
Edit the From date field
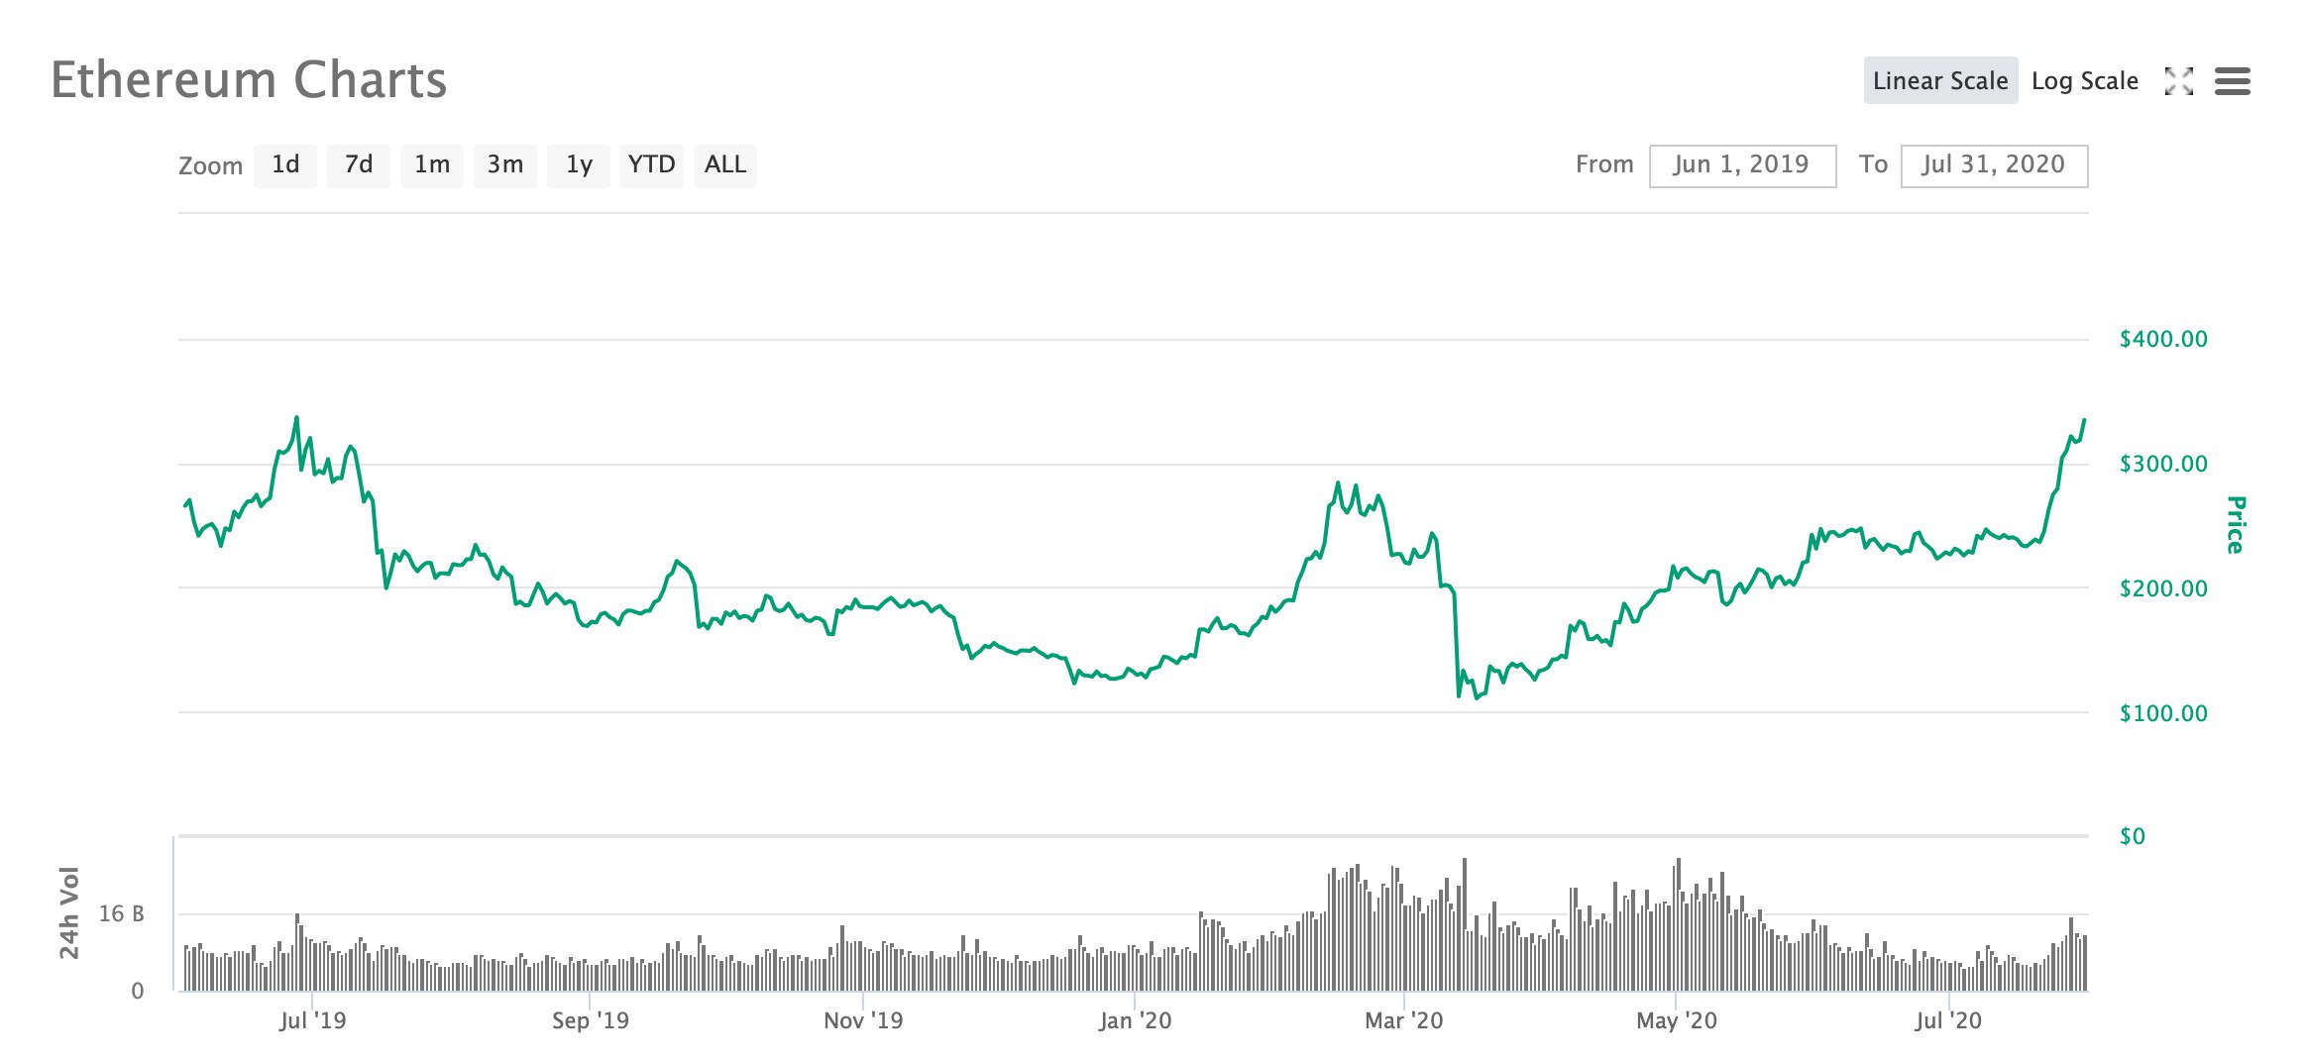point(1741,165)
